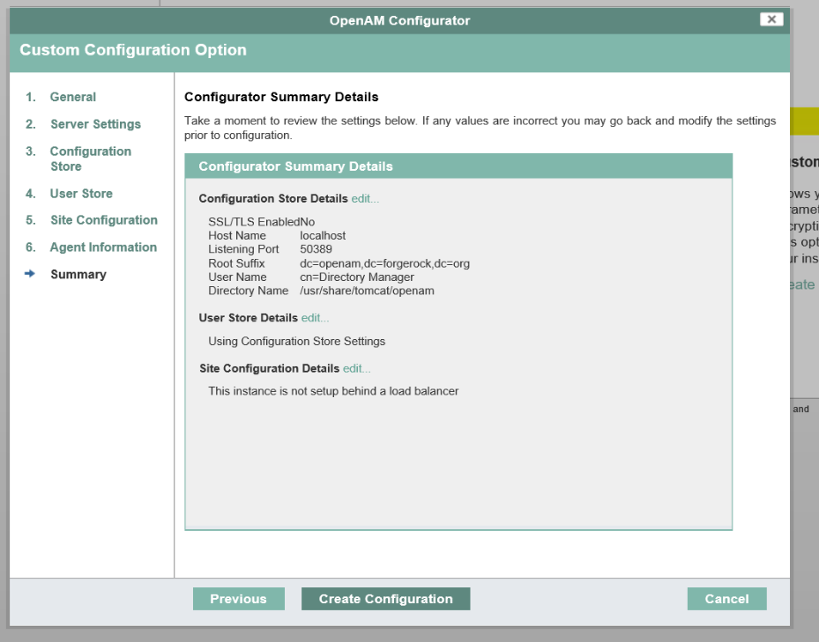Screen dimensions: 819x642
Task: Click Directory Name value /usr/share/tomcat/openam
Action: [x=367, y=291]
